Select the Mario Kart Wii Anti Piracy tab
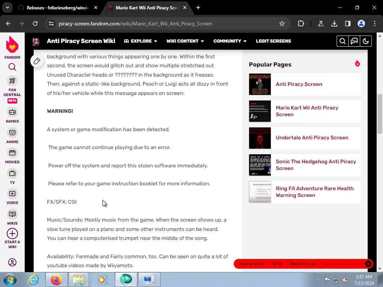Screen dimensions: 383x287 pyautogui.click(x=147, y=8)
